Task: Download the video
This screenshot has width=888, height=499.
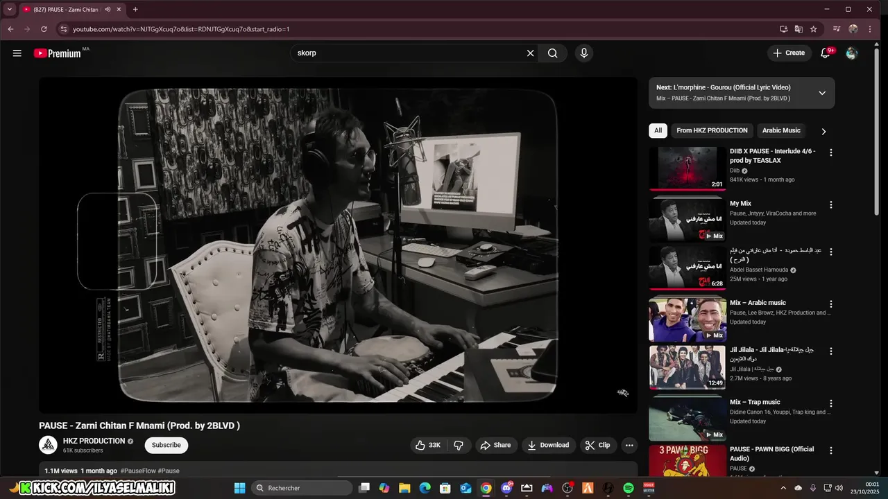Action: point(548,445)
